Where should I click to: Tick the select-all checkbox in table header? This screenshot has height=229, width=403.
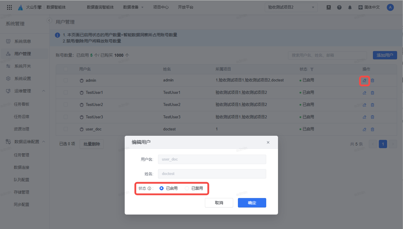click(66, 69)
